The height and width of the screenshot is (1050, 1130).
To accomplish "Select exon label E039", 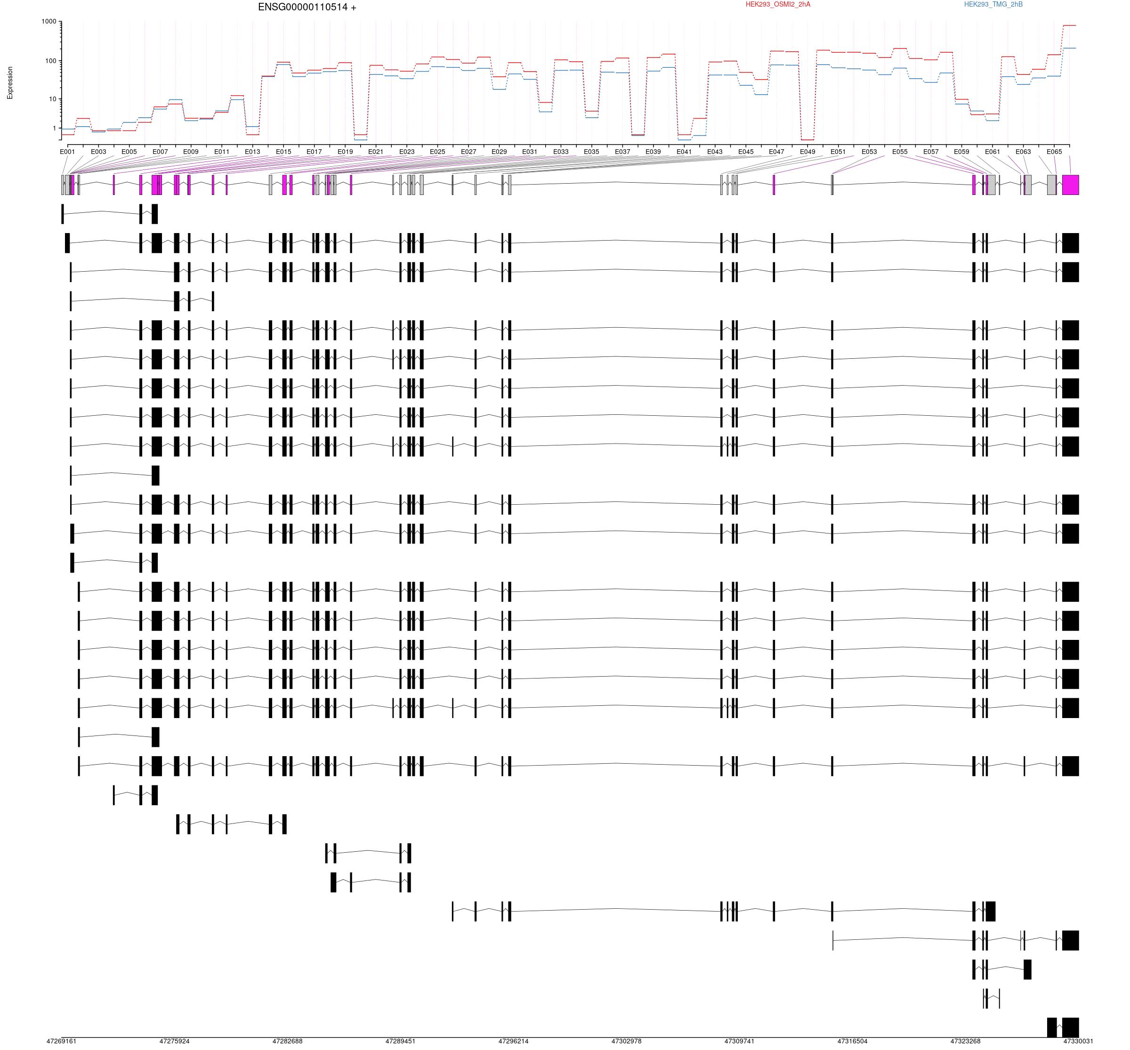I will pos(654,152).
